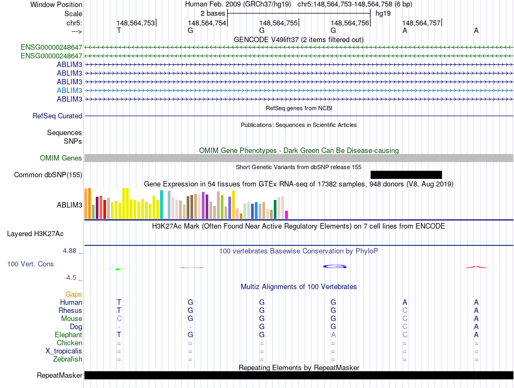
Task: Click the faded C in the Rhesus row
Action: (x=405, y=310)
